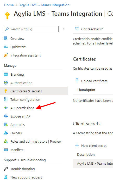Click New client secret button
113x184 pixels.
pos(91,146)
